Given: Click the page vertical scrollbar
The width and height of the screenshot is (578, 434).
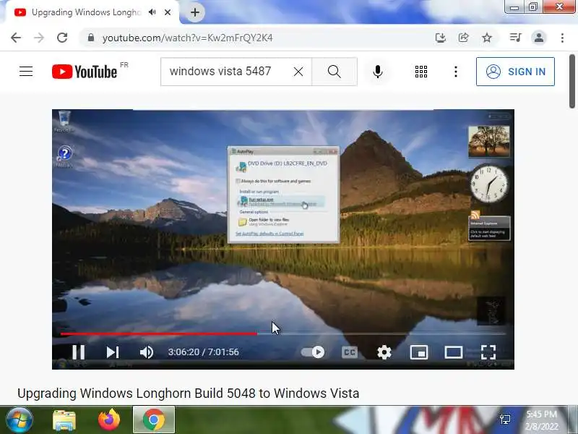Looking at the screenshot, I should coord(572,81).
